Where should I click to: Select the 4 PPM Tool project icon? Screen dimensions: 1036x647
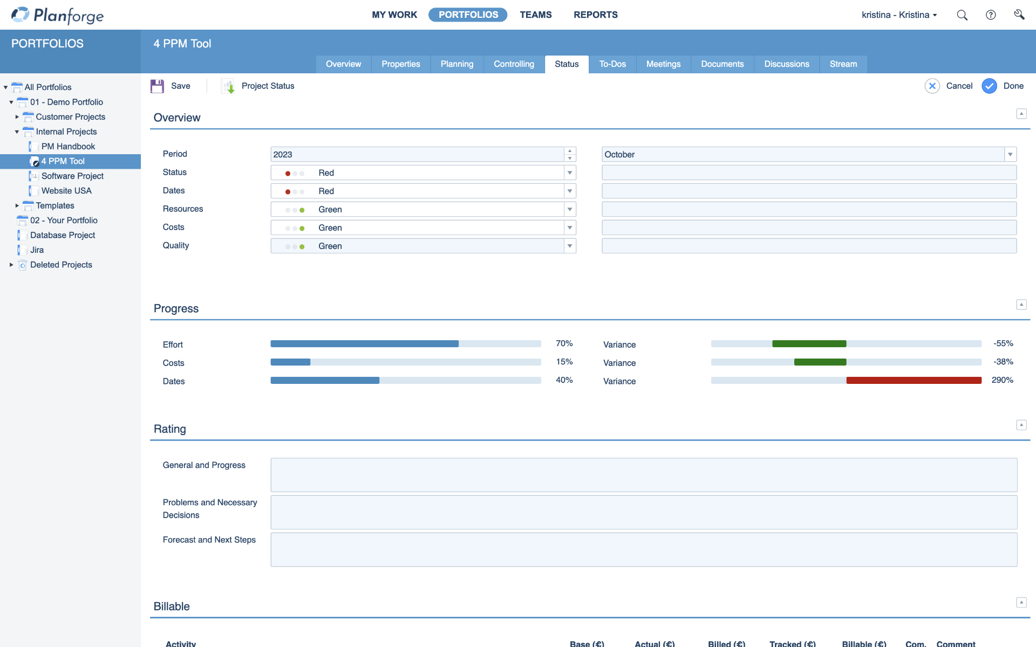point(35,161)
